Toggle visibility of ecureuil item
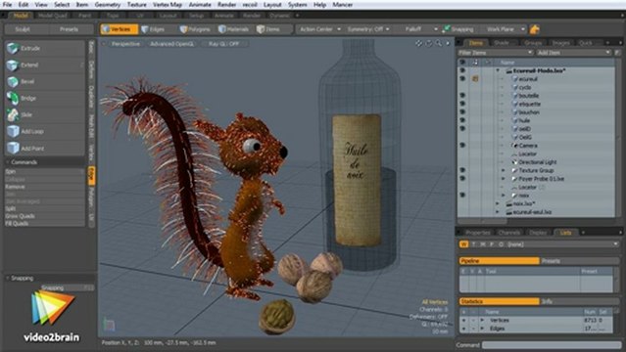 (462, 79)
